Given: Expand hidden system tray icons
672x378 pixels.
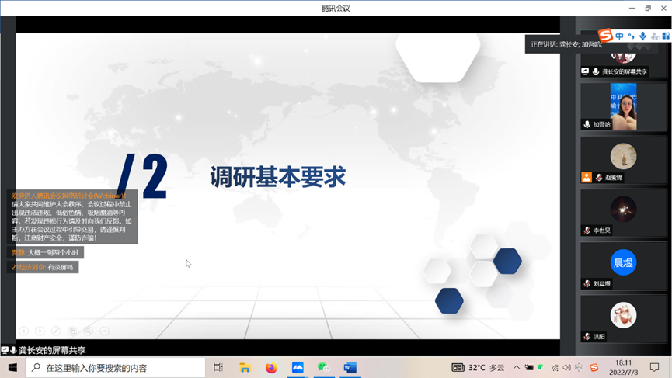Looking at the screenshot, I should tap(516, 368).
